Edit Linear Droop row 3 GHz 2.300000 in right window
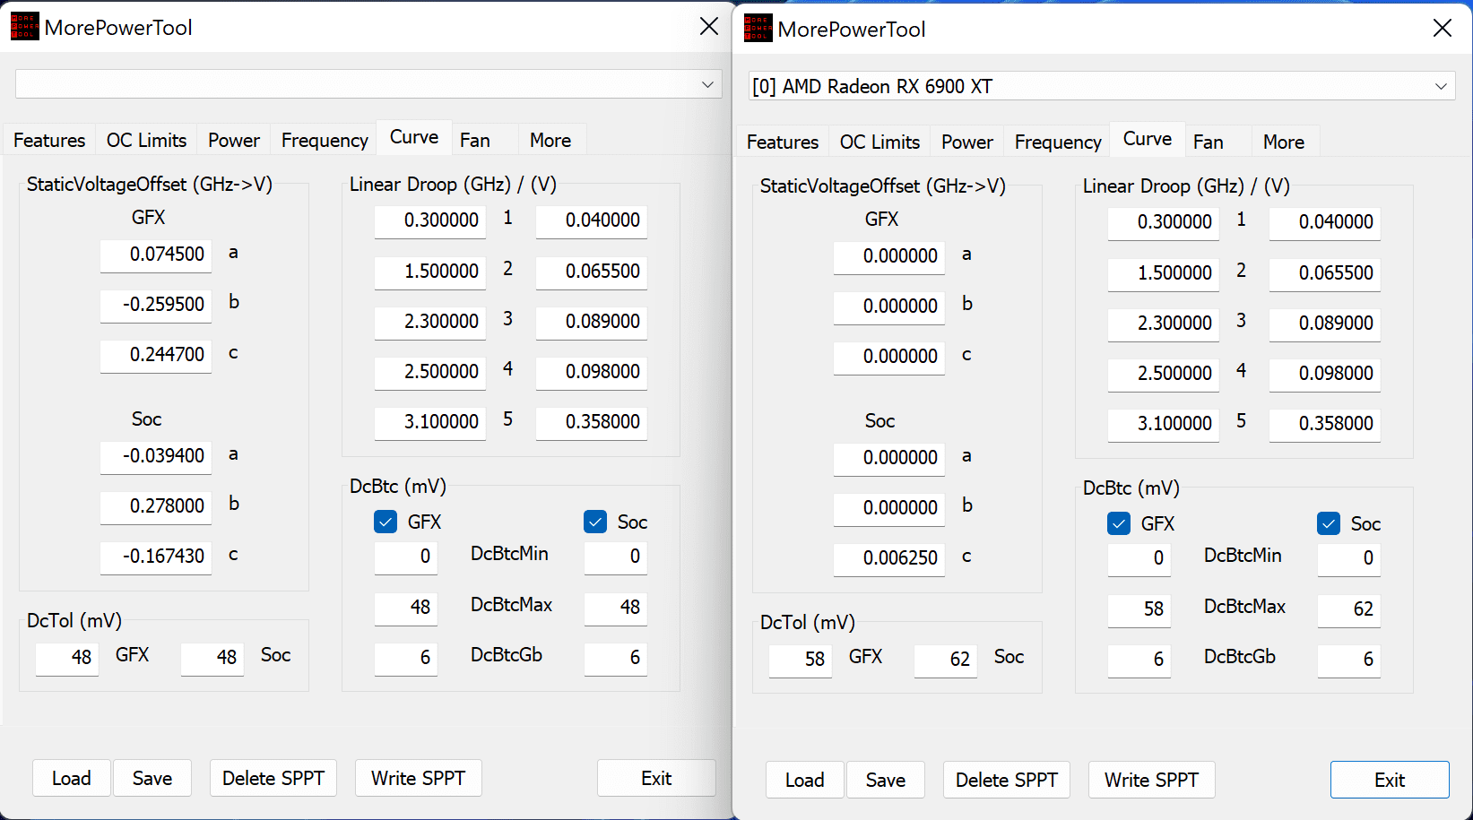The height and width of the screenshot is (820, 1473). click(x=1164, y=324)
